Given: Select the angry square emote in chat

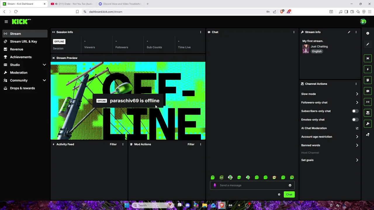Looking at the screenshot, I should click(x=221, y=177).
